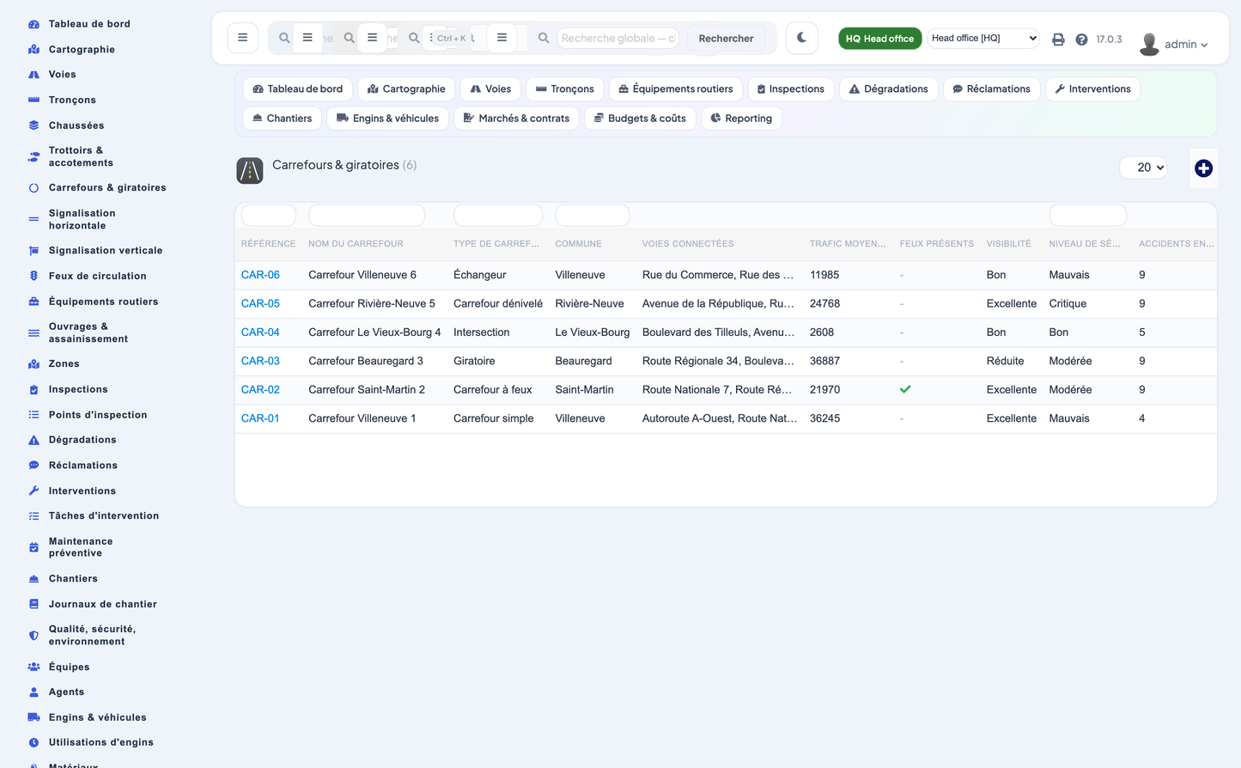Open Cartographie tab in top navigation
The height and width of the screenshot is (768, 1241).
[x=406, y=89]
